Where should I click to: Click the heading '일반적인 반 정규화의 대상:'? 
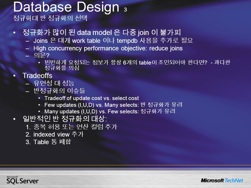(x=65, y=119)
